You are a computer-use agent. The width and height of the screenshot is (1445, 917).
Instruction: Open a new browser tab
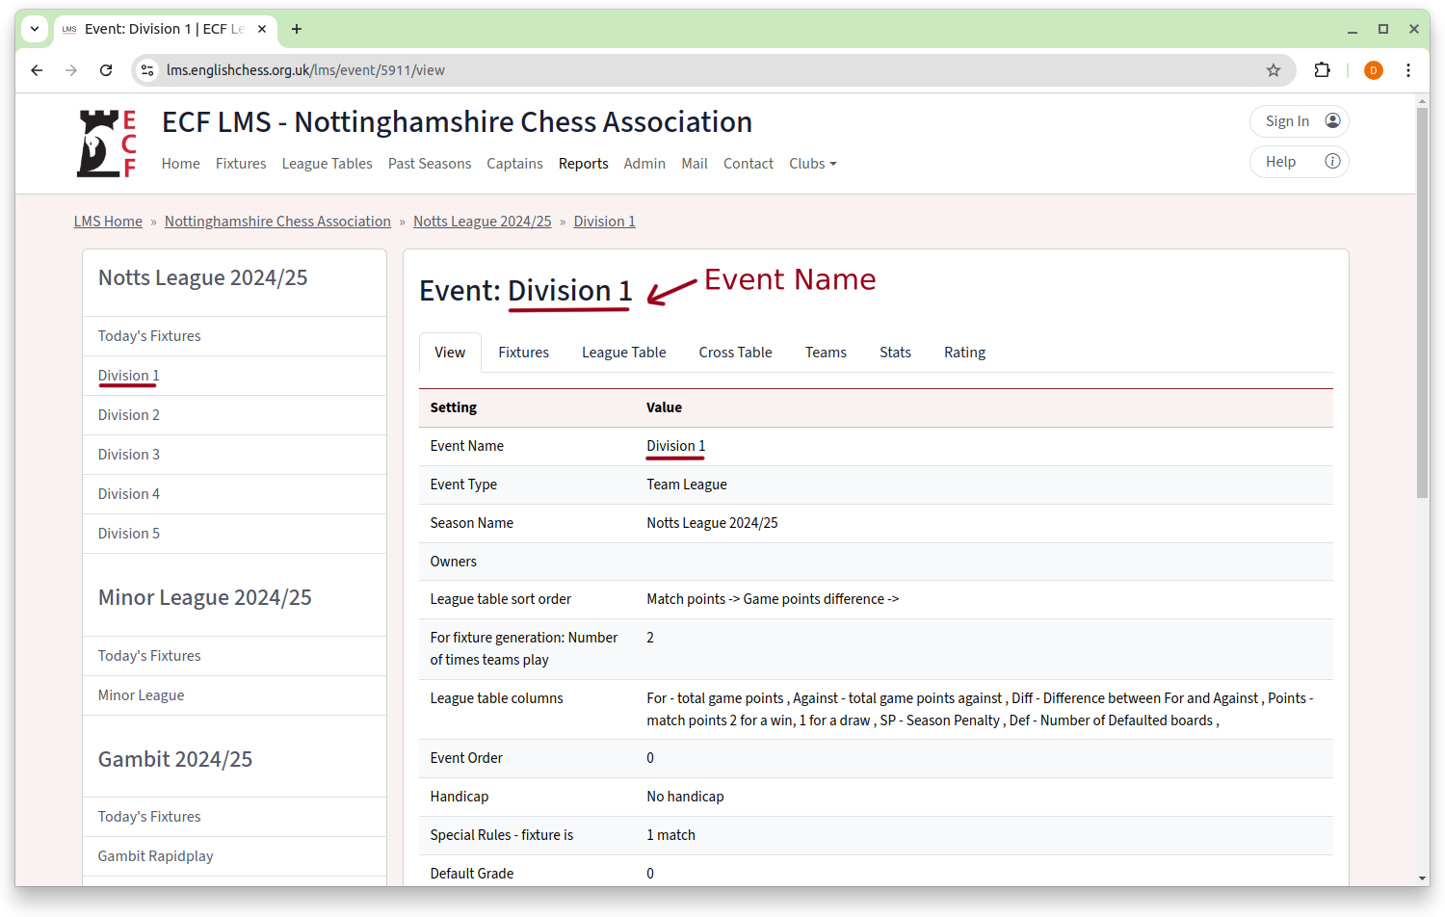coord(297,29)
